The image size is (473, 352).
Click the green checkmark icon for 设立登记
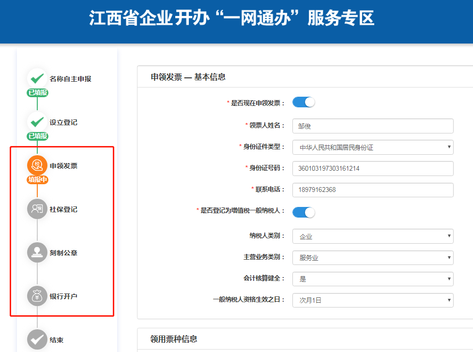point(37,122)
